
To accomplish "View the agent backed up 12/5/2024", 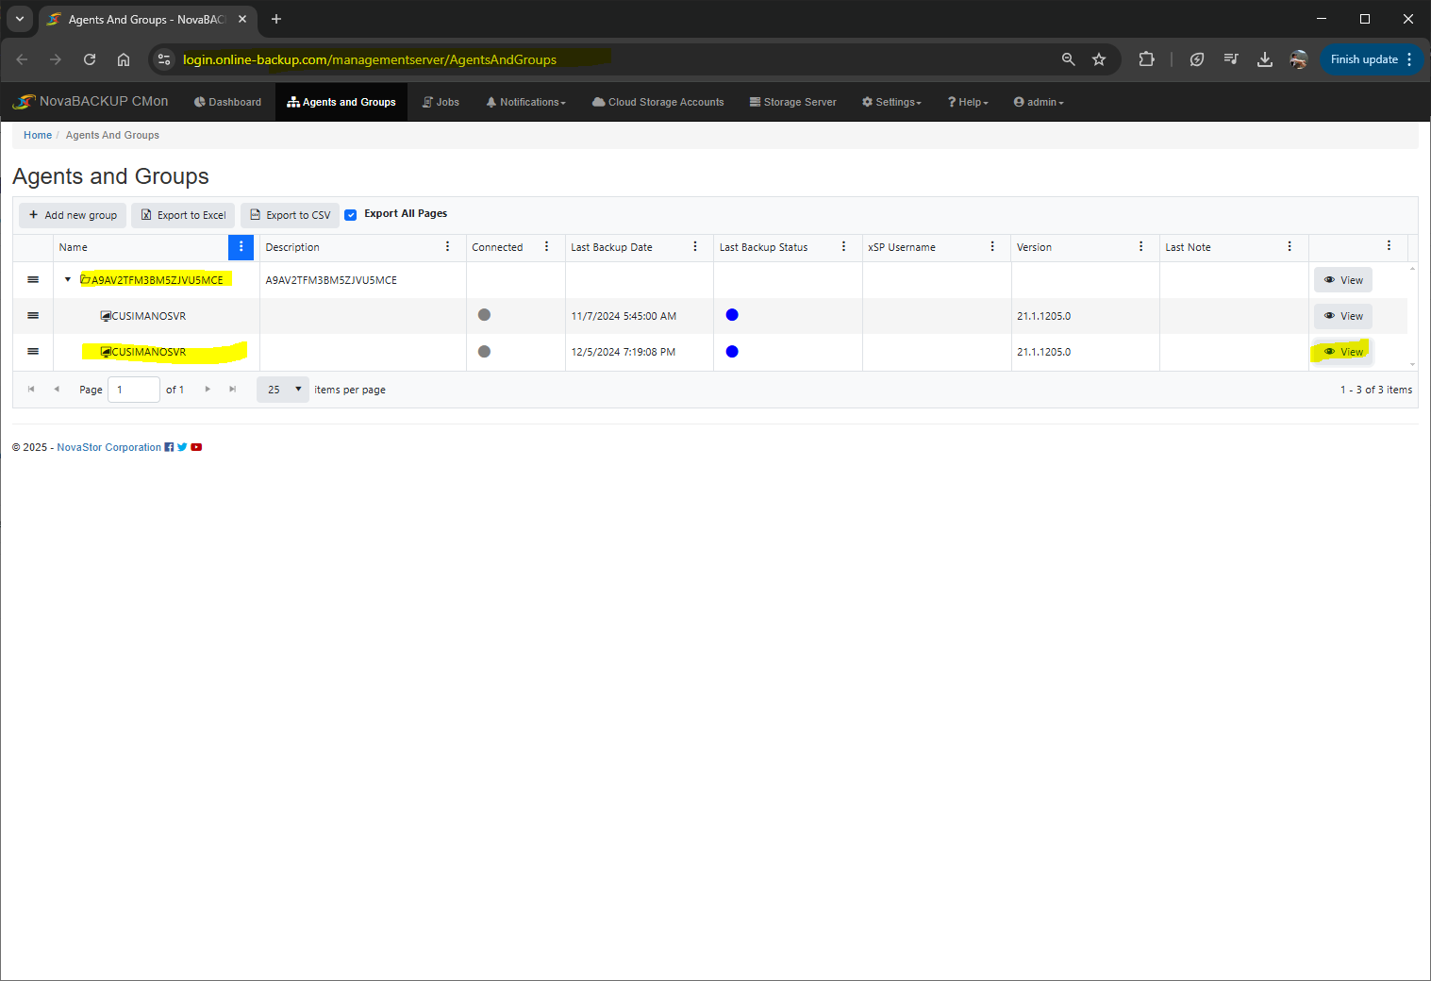I will pyautogui.click(x=1343, y=352).
